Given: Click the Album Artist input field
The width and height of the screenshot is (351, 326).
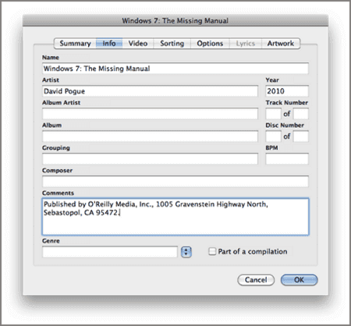Looking at the screenshot, I should (x=150, y=114).
